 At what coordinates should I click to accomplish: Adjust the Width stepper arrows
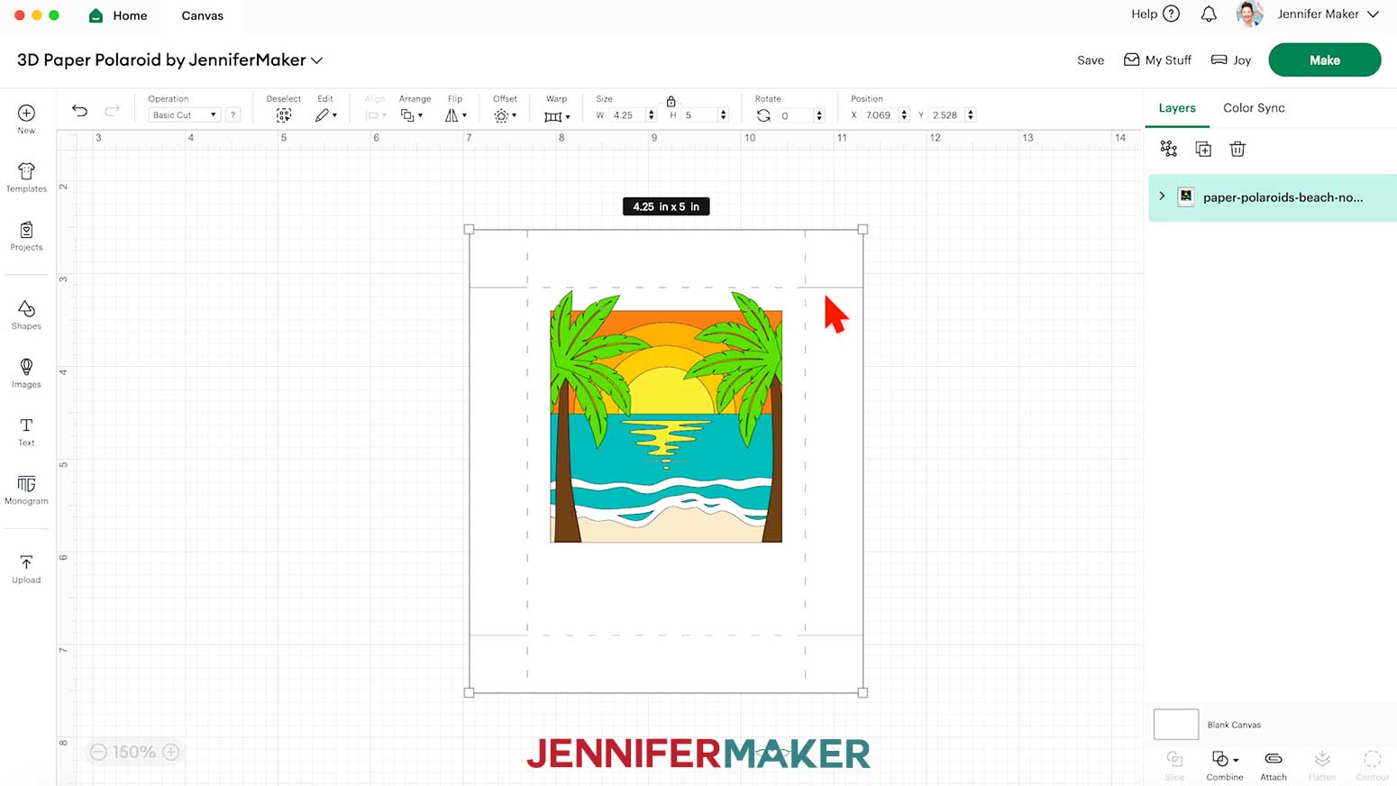652,115
